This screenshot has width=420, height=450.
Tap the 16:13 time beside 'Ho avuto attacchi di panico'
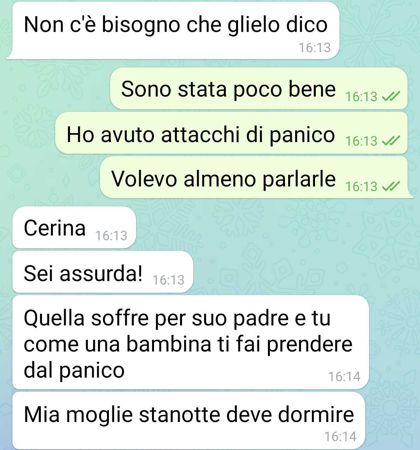pos(361,141)
